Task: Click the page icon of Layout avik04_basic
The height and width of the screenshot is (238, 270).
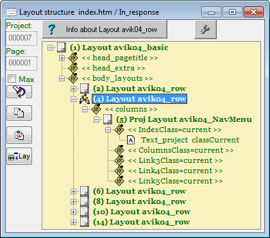Action: [62, 47]
